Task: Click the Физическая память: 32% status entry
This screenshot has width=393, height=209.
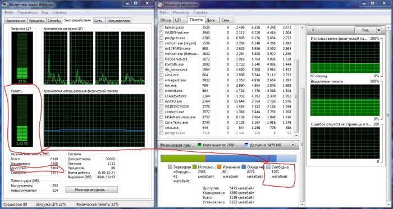Action: click(x=97, y=205)
